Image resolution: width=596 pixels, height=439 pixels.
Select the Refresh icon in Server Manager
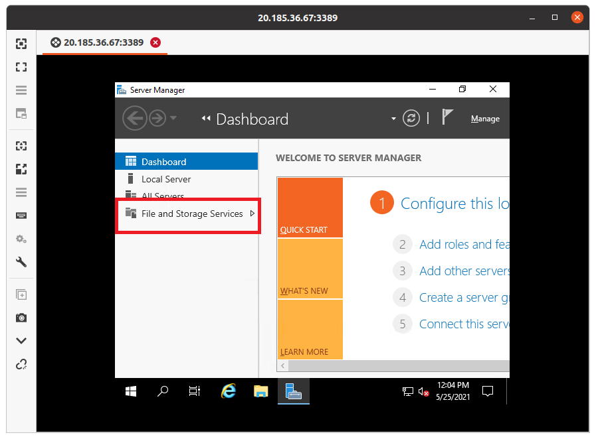[411, 118]
